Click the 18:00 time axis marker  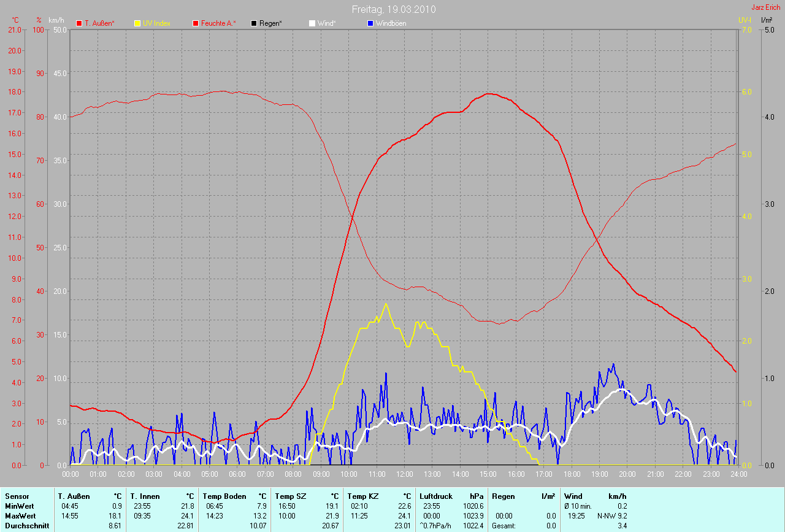[x=572, y=474]
